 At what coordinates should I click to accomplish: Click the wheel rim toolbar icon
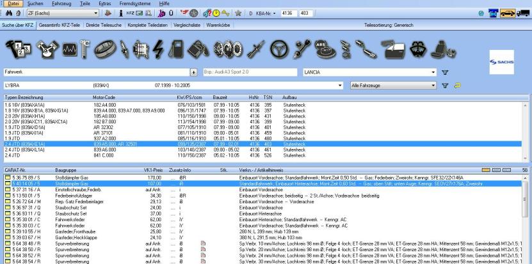[x=194, y=13]
